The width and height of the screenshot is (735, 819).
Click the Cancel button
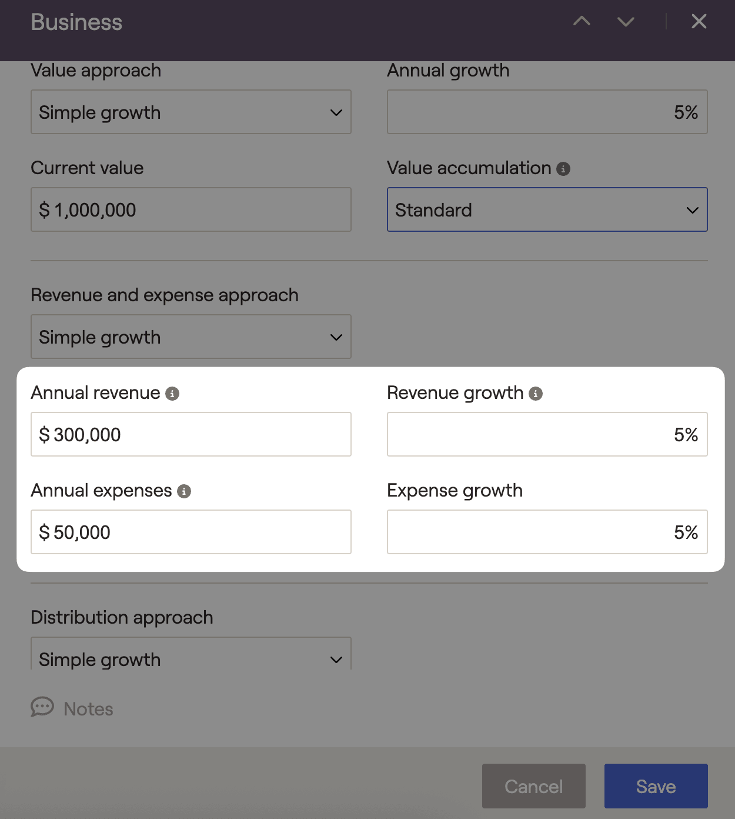(533, 786)
